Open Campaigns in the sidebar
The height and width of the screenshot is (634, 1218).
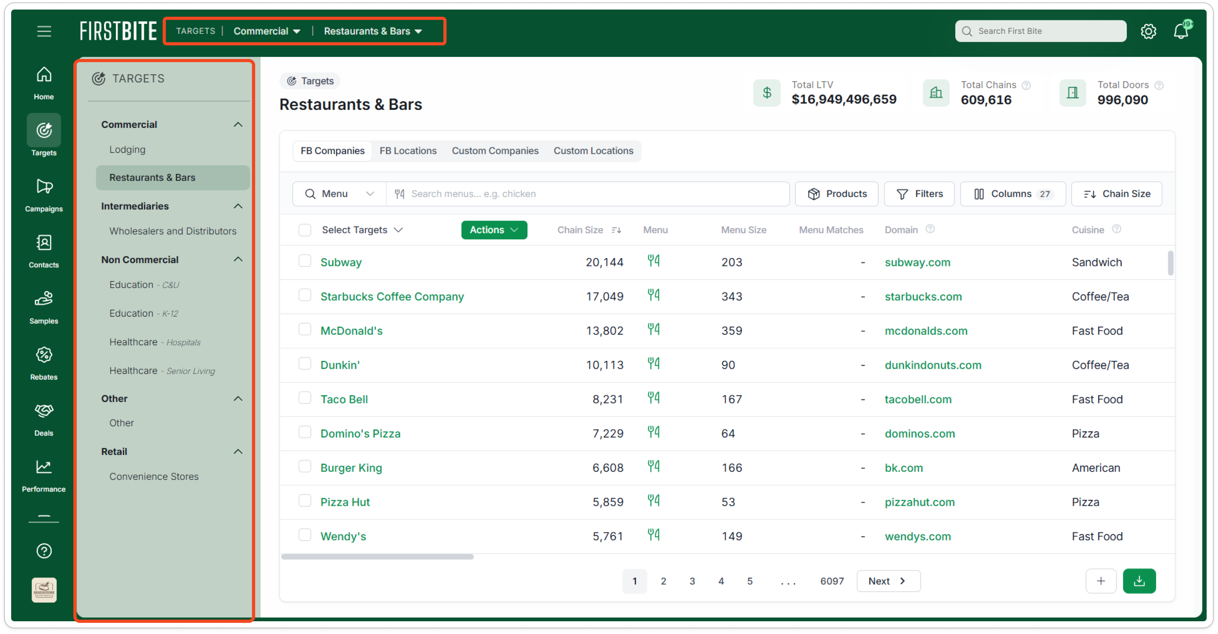(x=43, y=196)
